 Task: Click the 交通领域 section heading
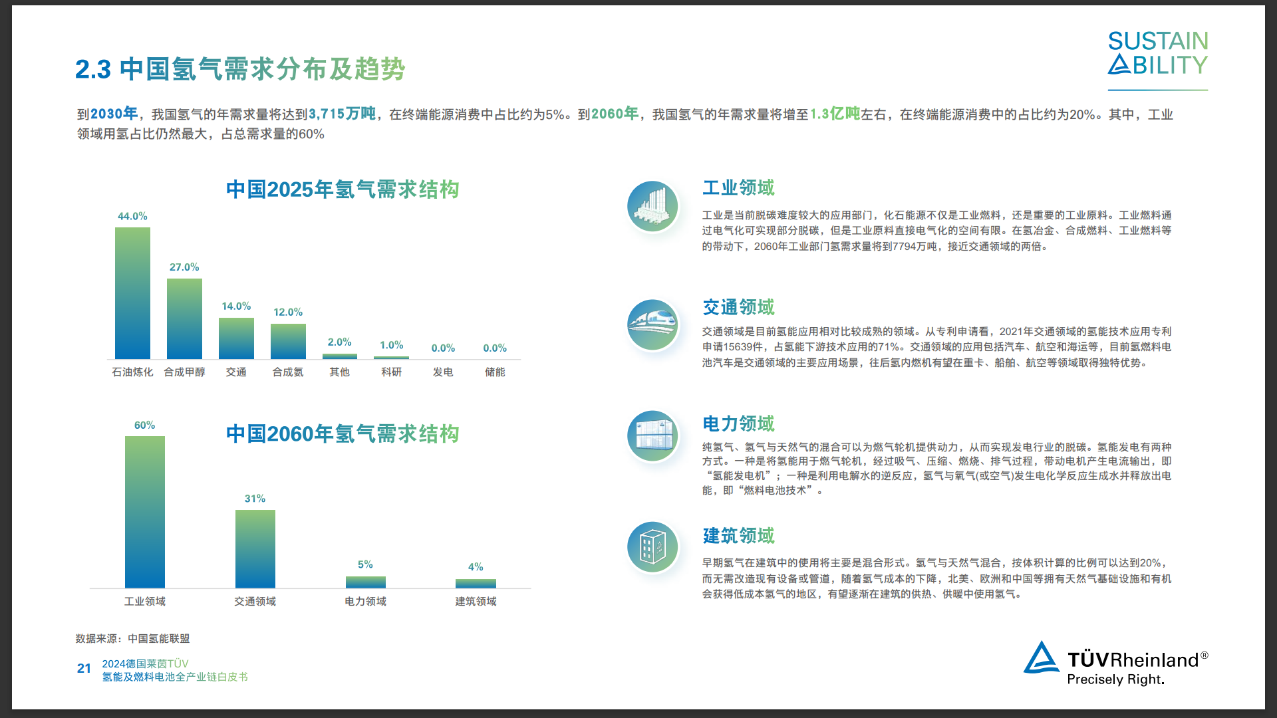[738, 307]
